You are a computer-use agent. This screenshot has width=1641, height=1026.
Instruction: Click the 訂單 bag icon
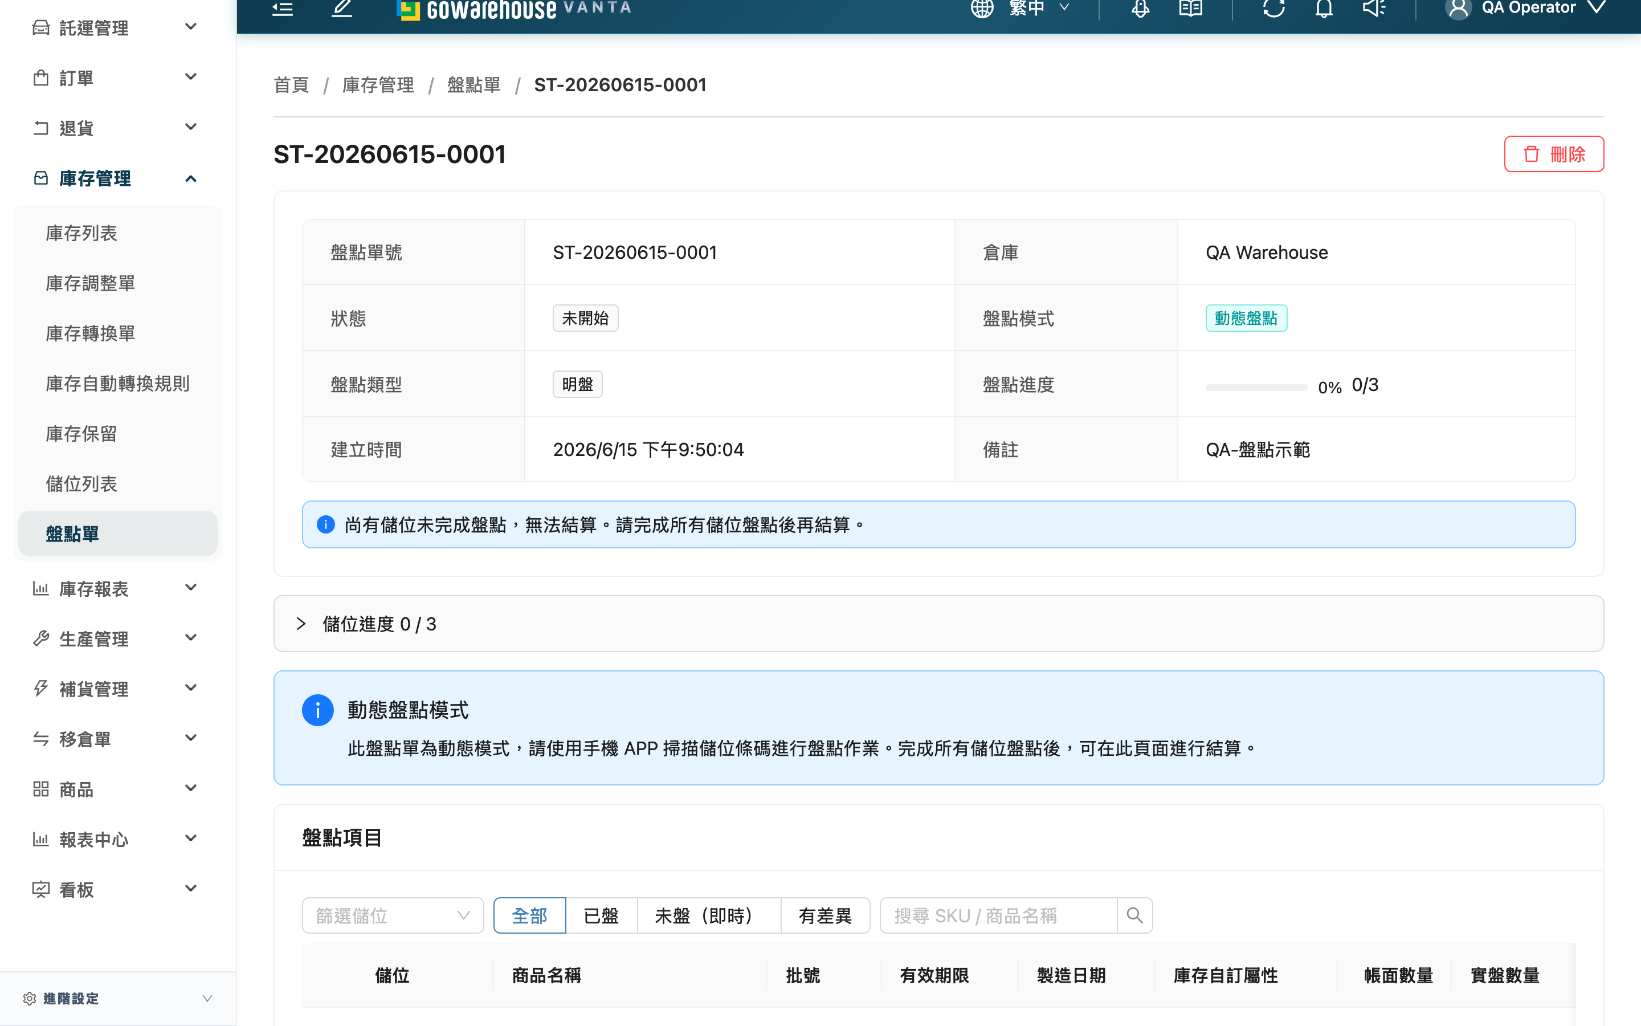coord(40,78)
